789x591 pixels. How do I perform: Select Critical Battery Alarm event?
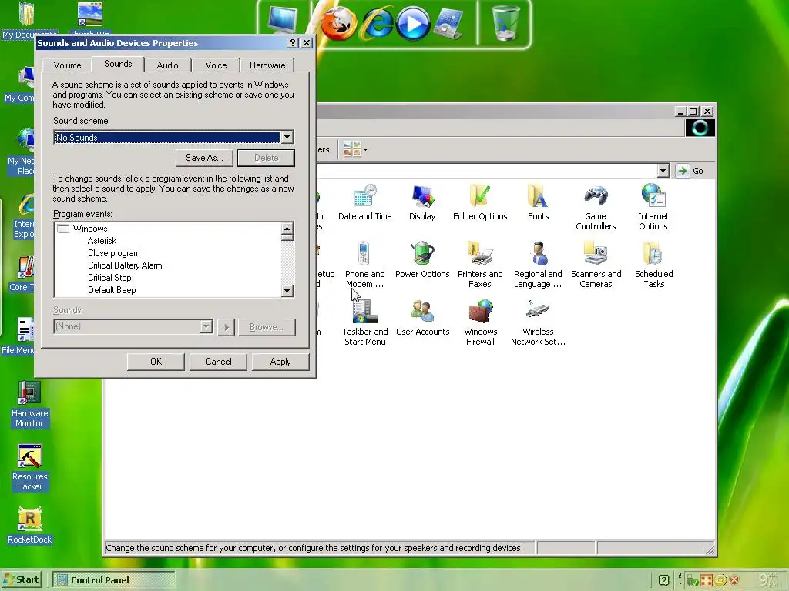pyautogui.click(x=125, y=265)
